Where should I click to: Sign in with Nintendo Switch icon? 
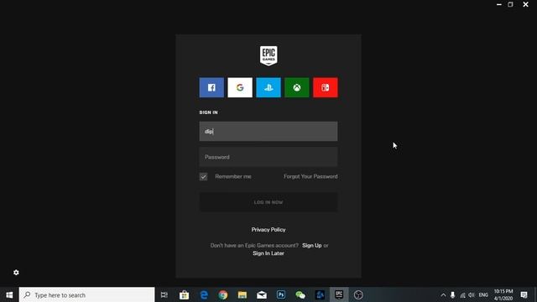point(326,87)
